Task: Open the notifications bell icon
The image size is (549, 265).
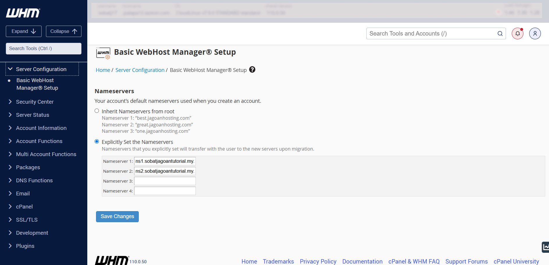Action: [518, 33]
